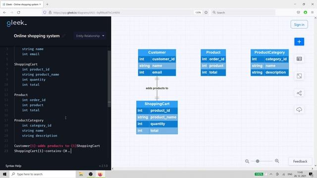Viewport: 317px width, 178px height.
Task: Open the table view icon in right sidebar
Action: pyautogui.click(x=299, y=59)
